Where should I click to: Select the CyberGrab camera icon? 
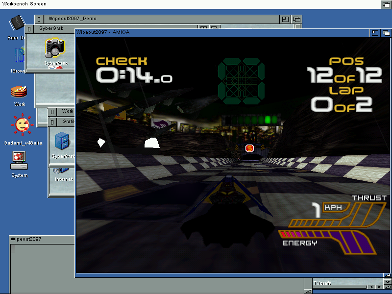pos(55,48)
